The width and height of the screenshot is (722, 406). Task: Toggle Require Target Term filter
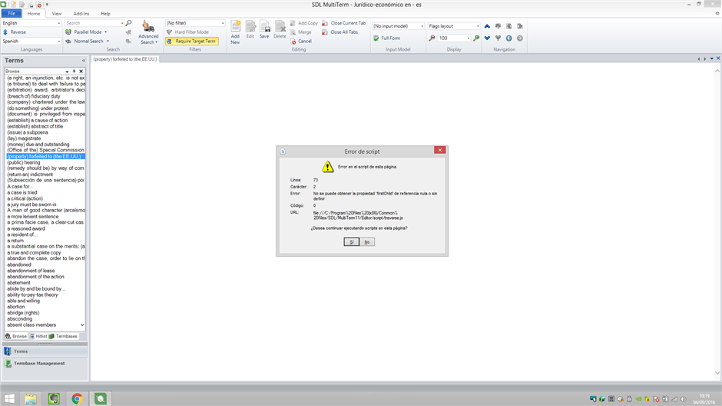[191, 41]
